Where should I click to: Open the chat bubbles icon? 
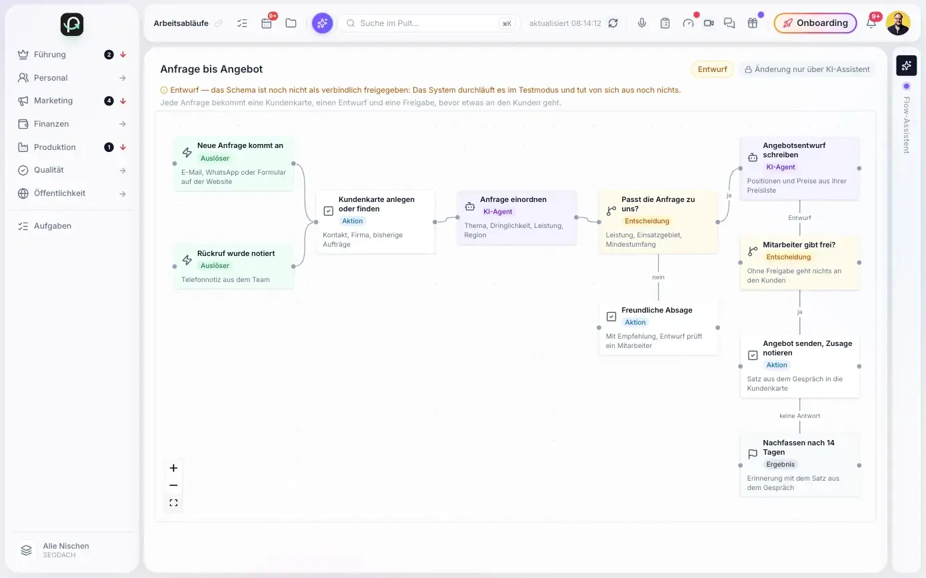coord(729,23)
